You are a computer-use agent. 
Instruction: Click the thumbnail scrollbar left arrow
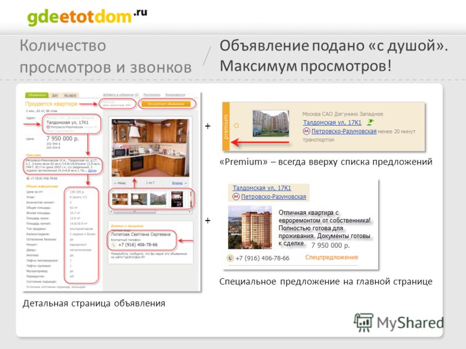click(112, 212)
